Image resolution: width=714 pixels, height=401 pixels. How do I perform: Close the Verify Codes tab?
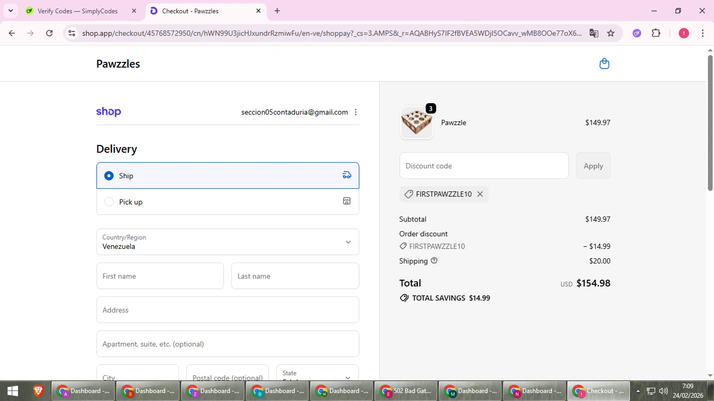click(x=134, y=11)
